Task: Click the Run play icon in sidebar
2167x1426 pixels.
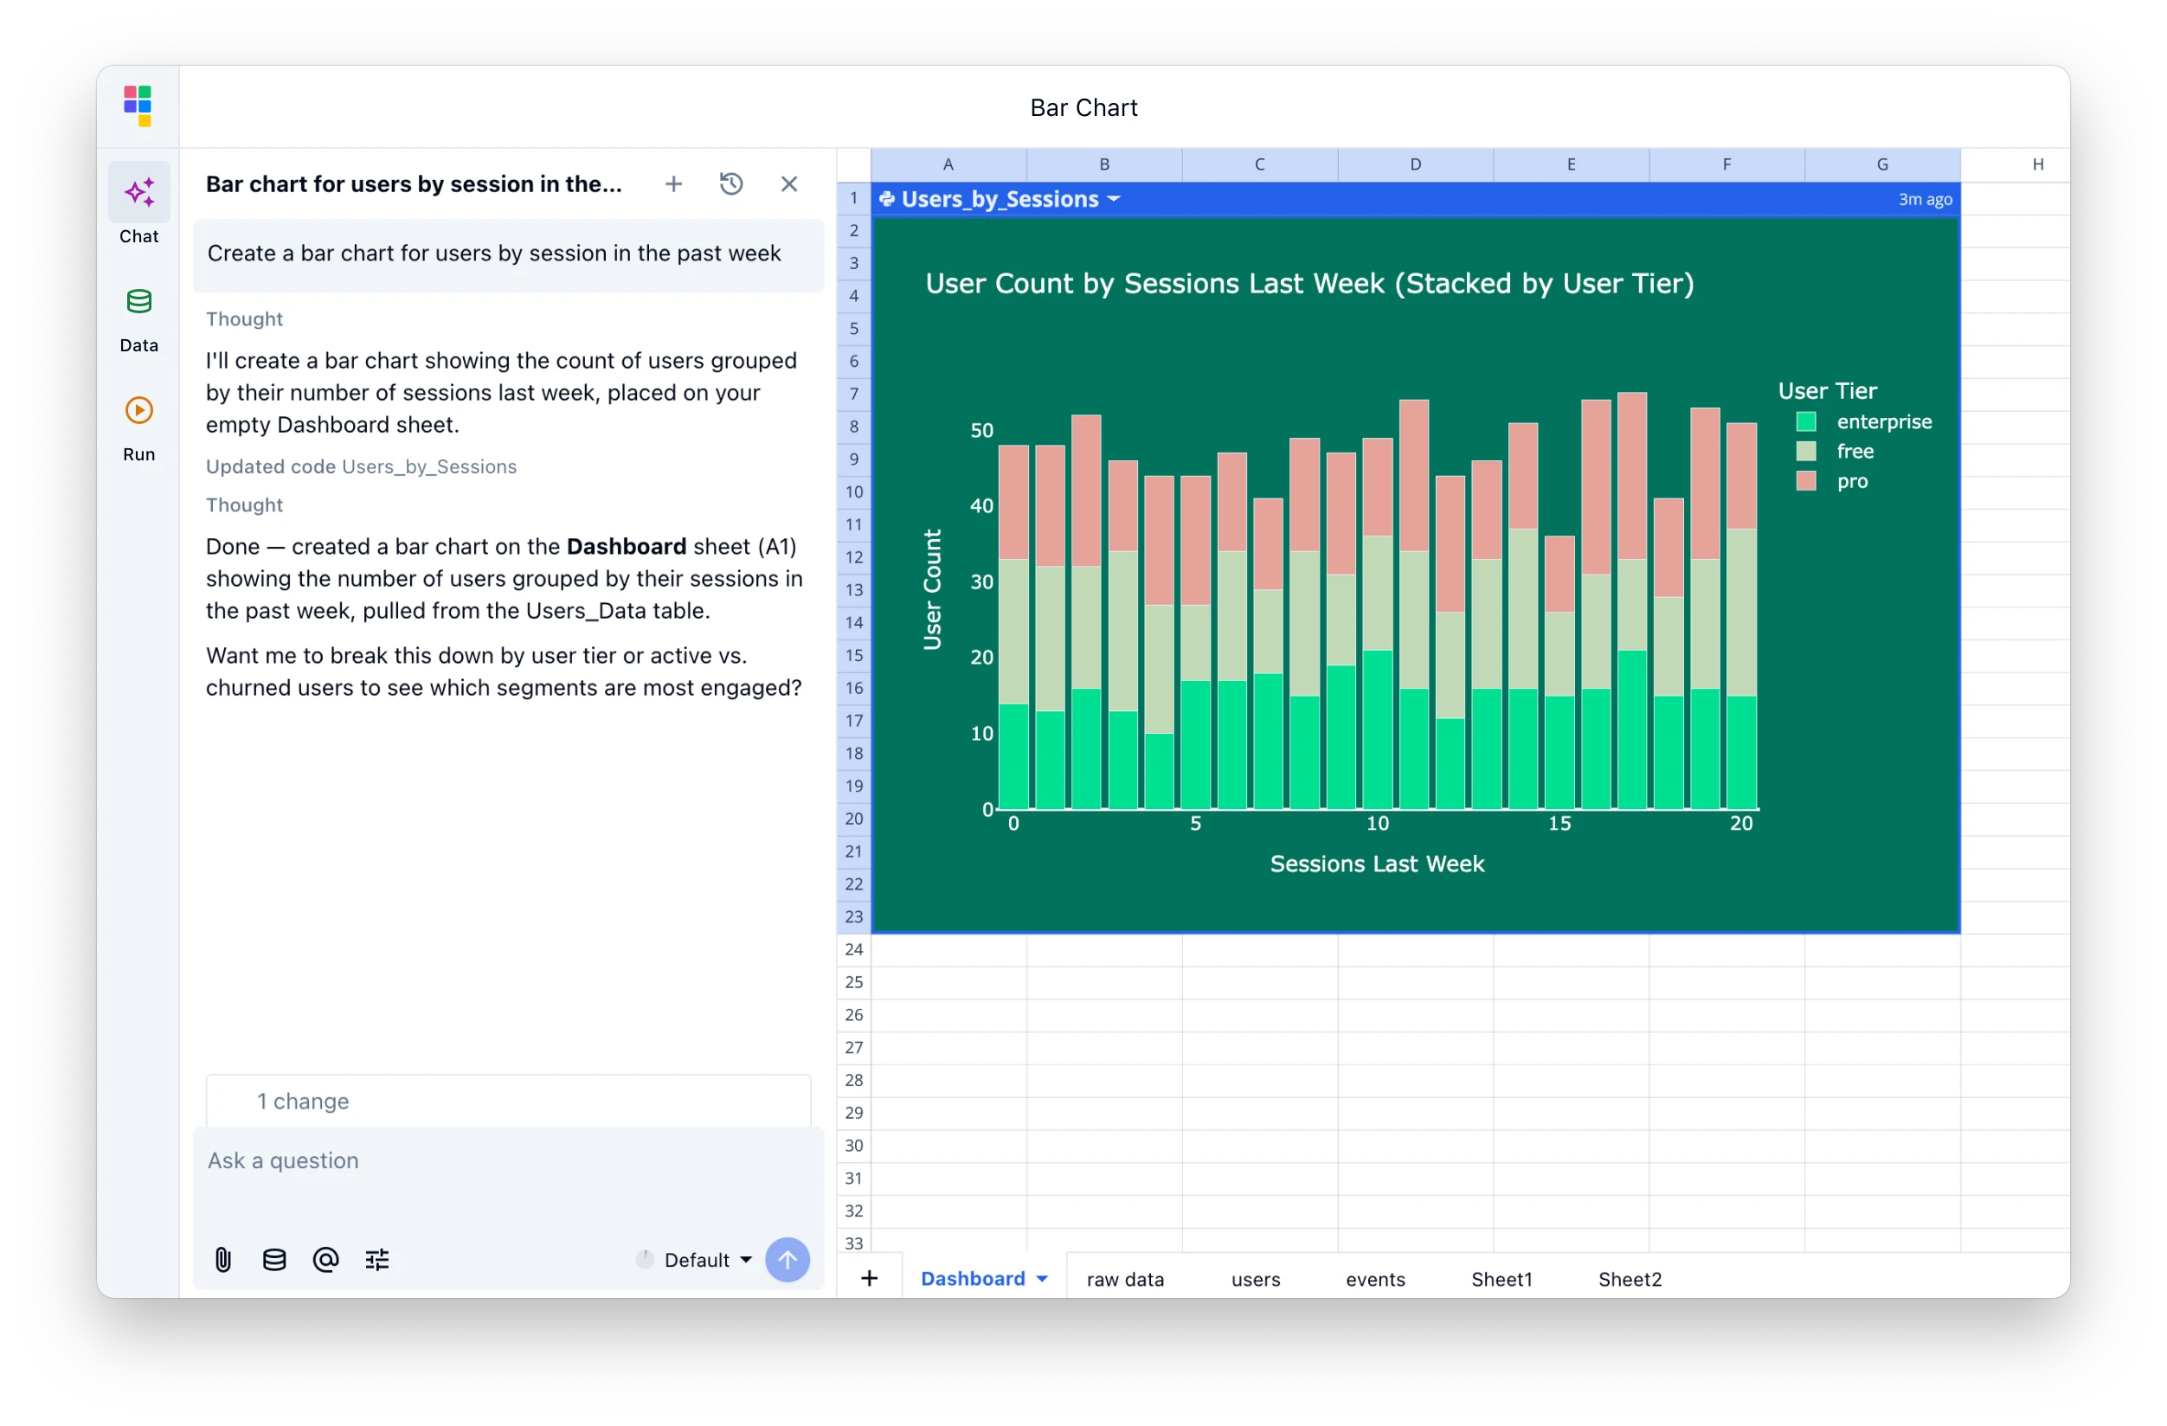Action: point(139,411)
